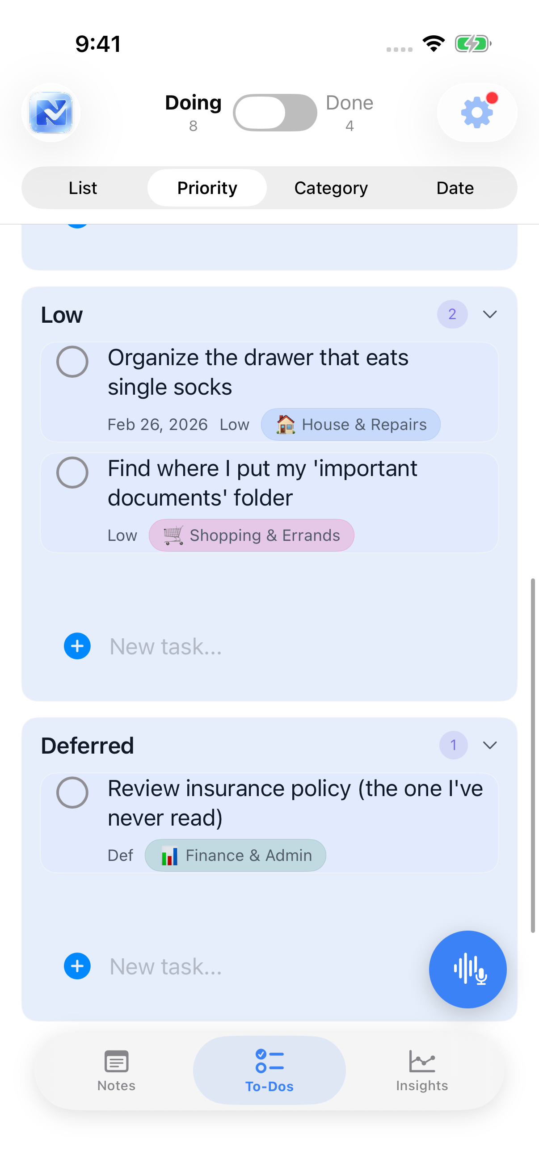Select the 'Shopping & Errands' category label
This screenshot has width=539, height=1172.
pyautogui.click(x=252, y=535)
